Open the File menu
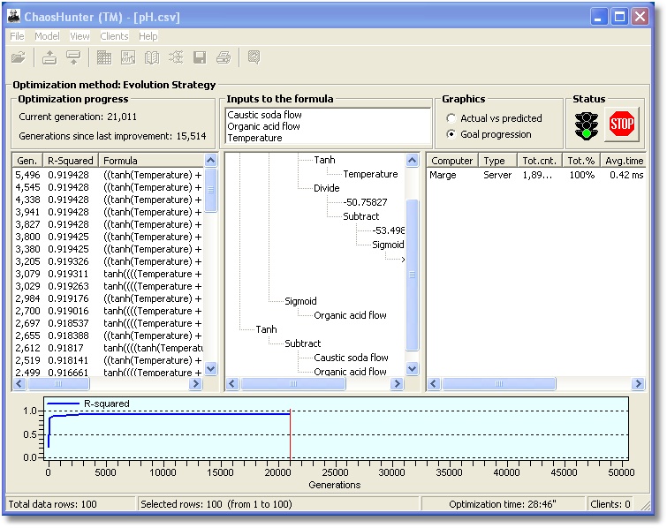The image size is (667, 528). coord(17,36)
